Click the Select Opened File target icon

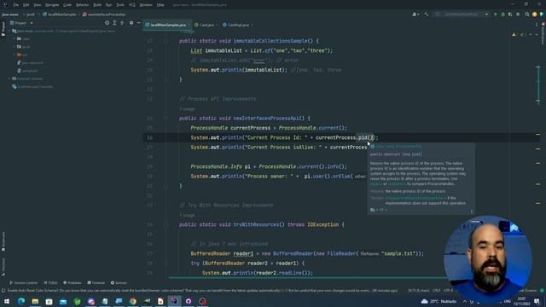coord(107,23)
